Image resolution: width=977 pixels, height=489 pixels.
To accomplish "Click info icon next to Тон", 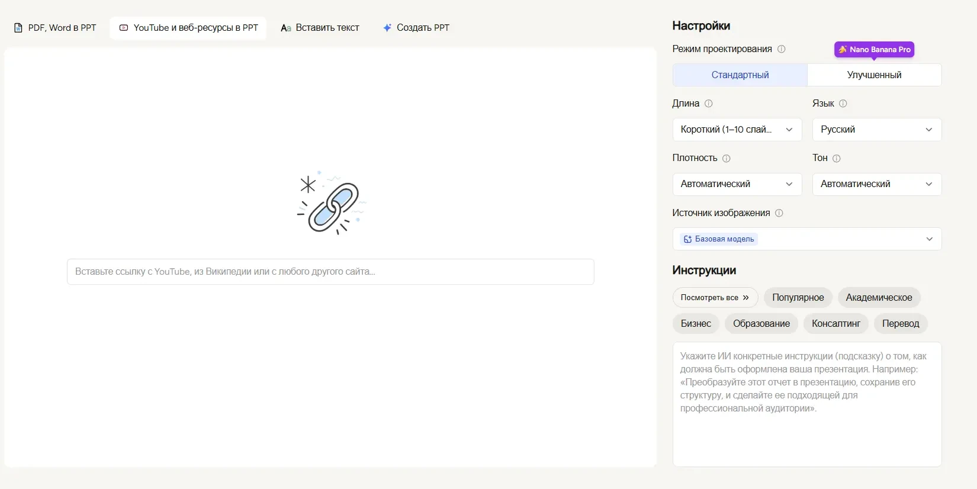I will coord(837,159).
